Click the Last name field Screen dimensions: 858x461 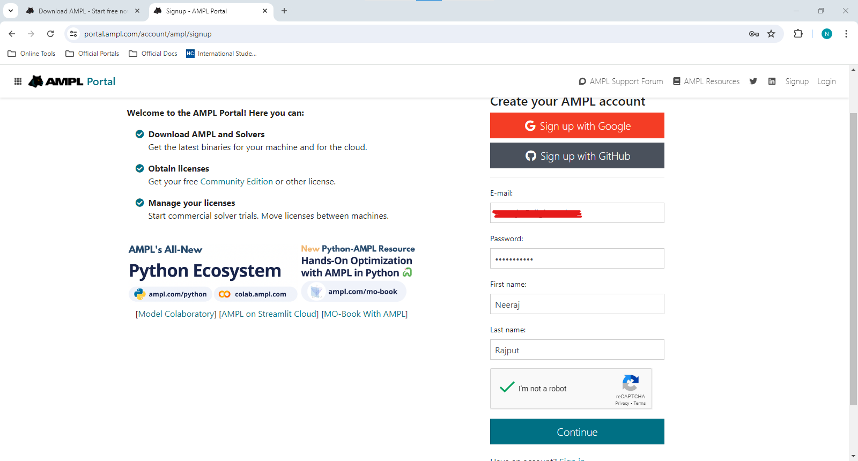[x=577, y=350]
